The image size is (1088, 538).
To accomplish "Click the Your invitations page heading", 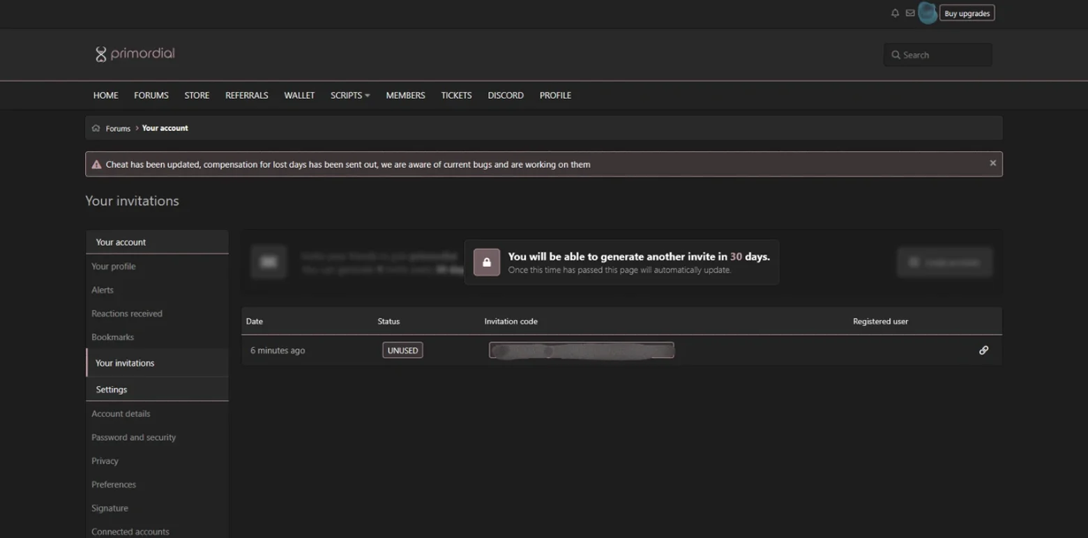I will click(133, 201).
